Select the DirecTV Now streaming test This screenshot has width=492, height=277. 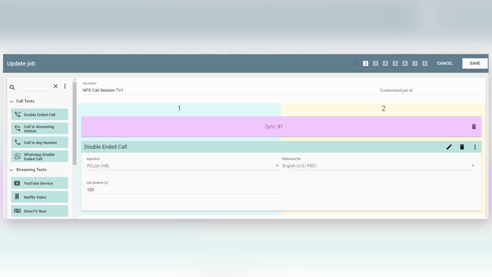[x=39, y=210]
